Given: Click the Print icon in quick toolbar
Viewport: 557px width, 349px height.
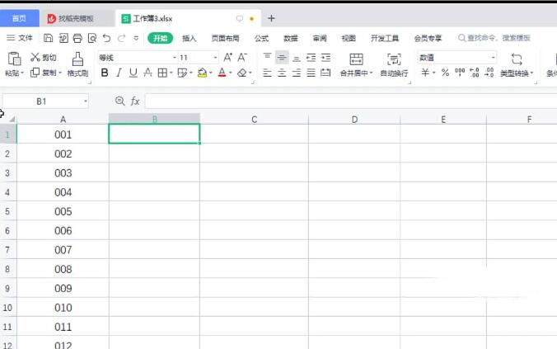Looking at the screenshot, I should pyautogui.click(x=77, y=38).
